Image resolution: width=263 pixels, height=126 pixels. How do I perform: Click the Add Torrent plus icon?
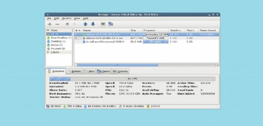click(x=49, y=24)
